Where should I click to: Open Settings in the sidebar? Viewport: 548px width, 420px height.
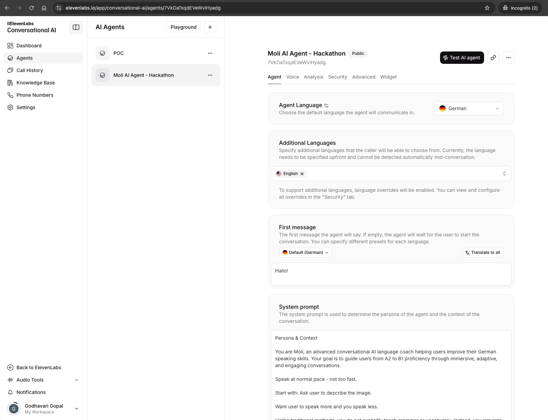point(43,107)
